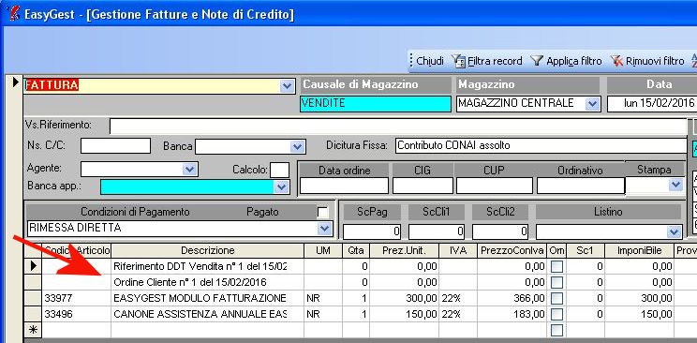Click Riferimento DDT Vendita description cell

click(208, 266)
